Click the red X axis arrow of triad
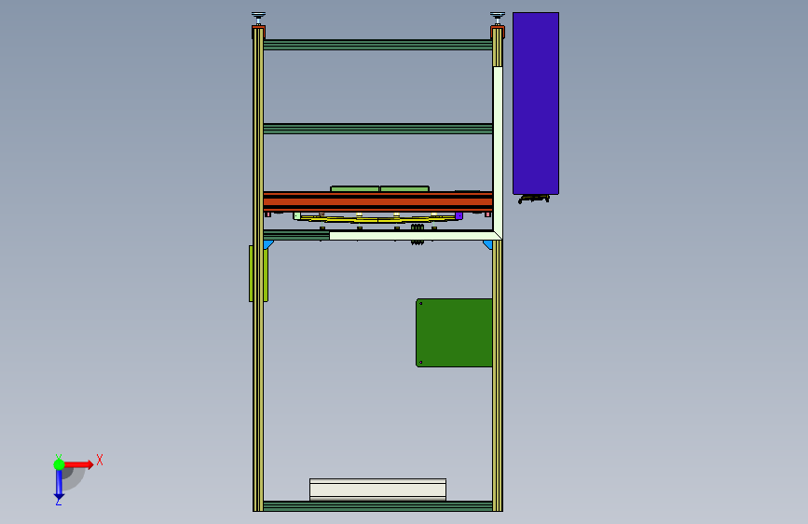Viewport: 808px width, 524px height. 79,464
